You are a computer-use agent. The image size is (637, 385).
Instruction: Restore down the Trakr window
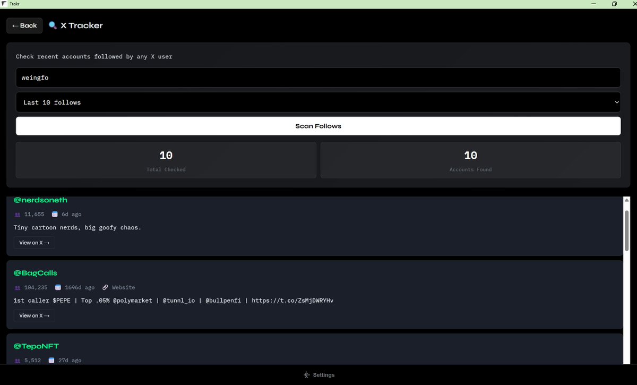click(x=614, y=4)
